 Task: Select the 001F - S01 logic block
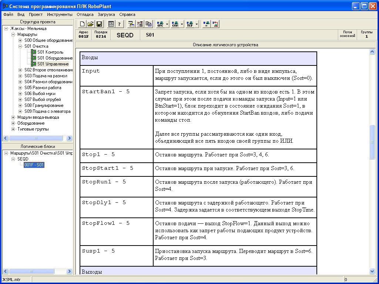[34, 165]
